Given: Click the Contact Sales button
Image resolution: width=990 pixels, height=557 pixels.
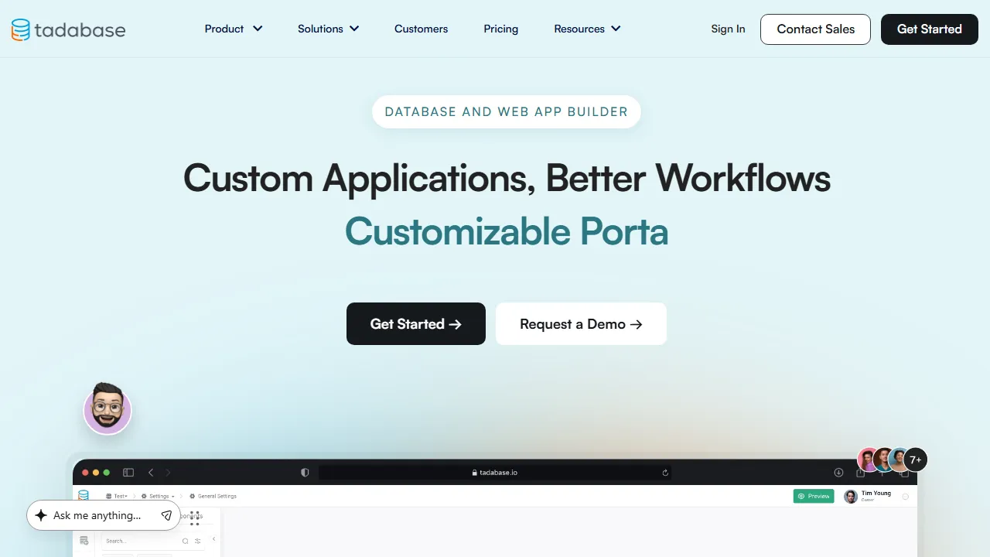Looking at the screenshot, I should [815, 29].
